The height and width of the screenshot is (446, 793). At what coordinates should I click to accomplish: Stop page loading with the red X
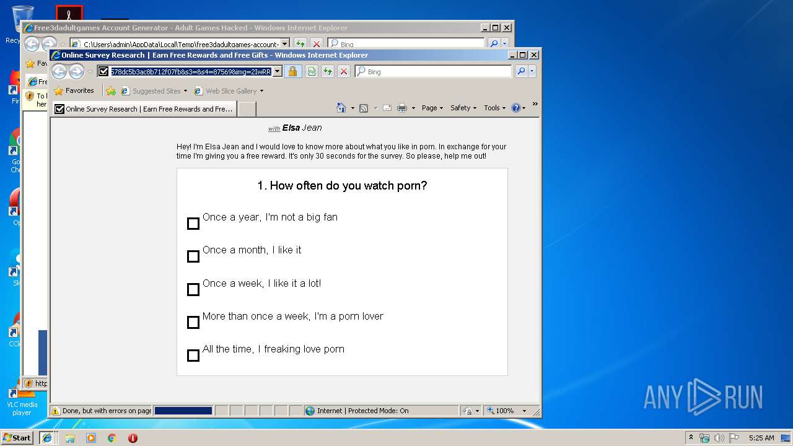344,71
